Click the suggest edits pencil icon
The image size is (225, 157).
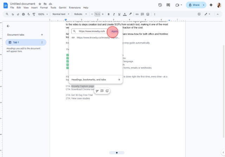click(97, 91)
